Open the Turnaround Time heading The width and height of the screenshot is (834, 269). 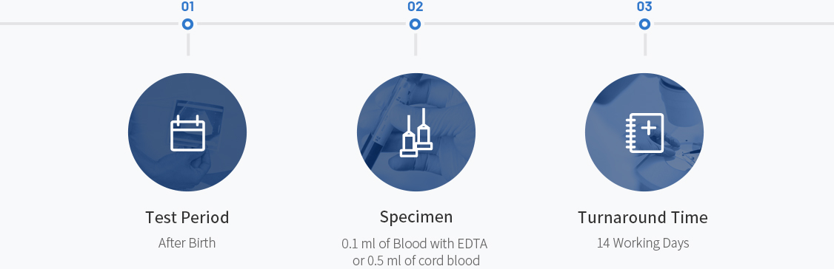[x=642, y=217]
